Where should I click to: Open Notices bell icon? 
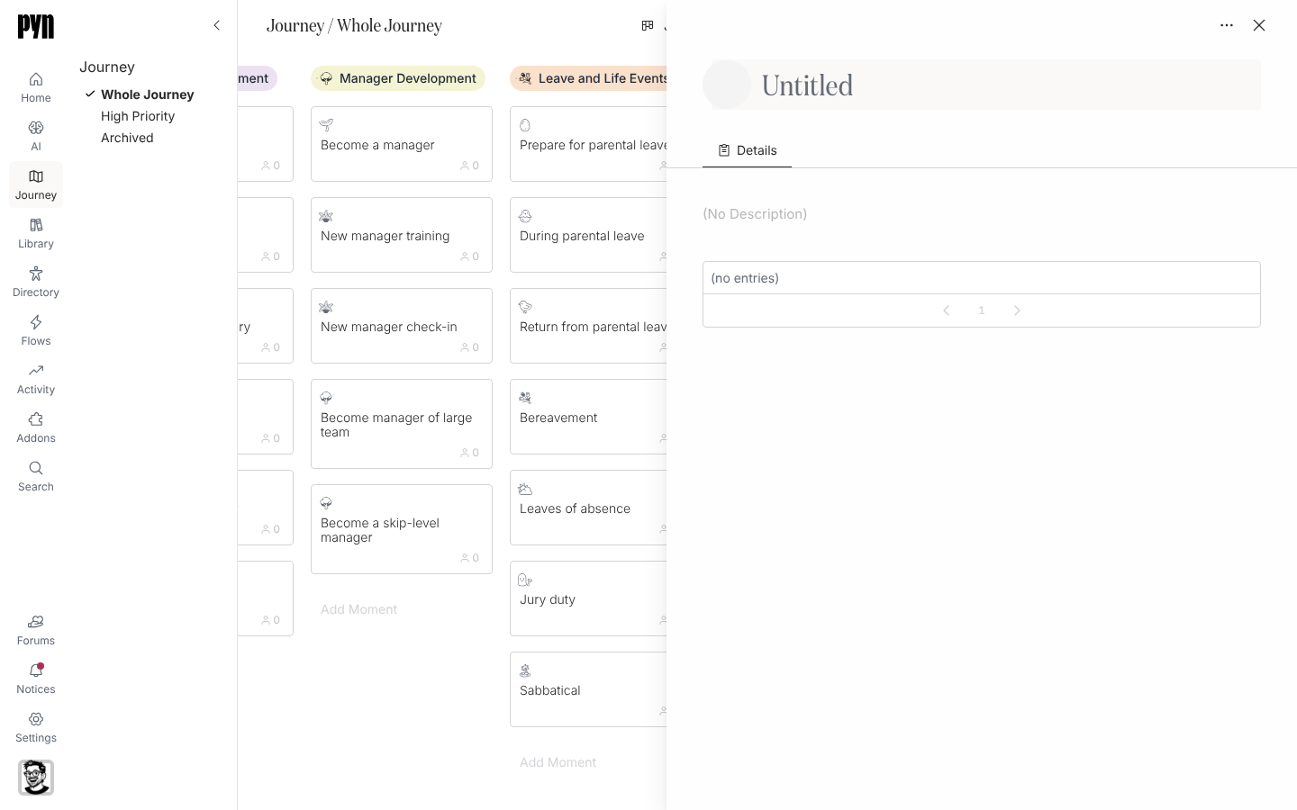pos(36,670)
